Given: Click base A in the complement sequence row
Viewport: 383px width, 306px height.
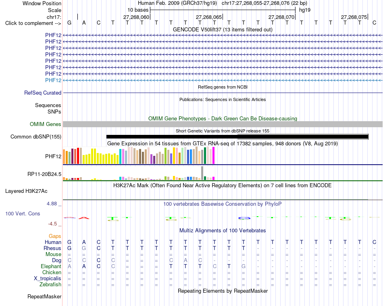Looking at the screenshot, I should [84, 23].
